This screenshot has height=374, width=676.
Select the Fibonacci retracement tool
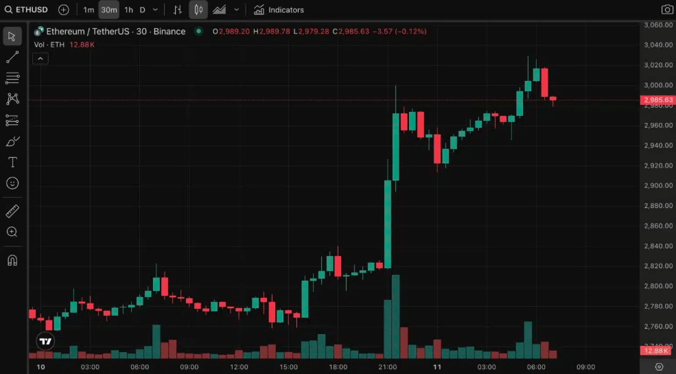12,78
